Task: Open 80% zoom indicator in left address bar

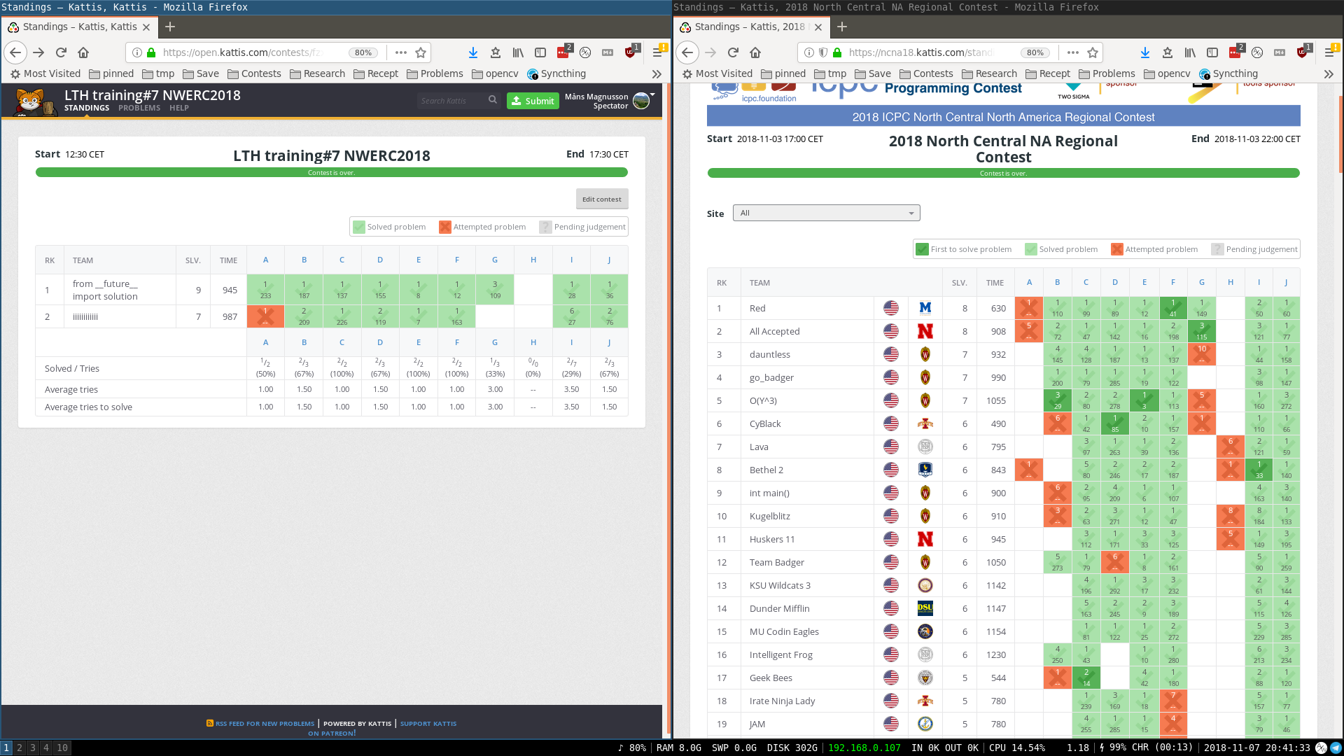Action: tap(363, 52)
